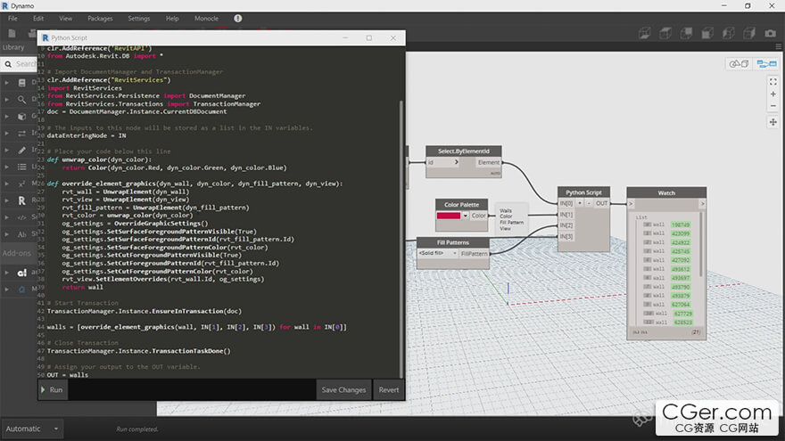Click the Save Changes button
785x441 pixels.
point(343,389)
